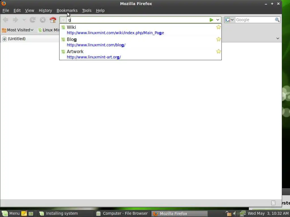The height and width of the screenshot is (217, 290).
Task: Click the Mozilla Firefox taskbar button
Action: click(179, 214)
